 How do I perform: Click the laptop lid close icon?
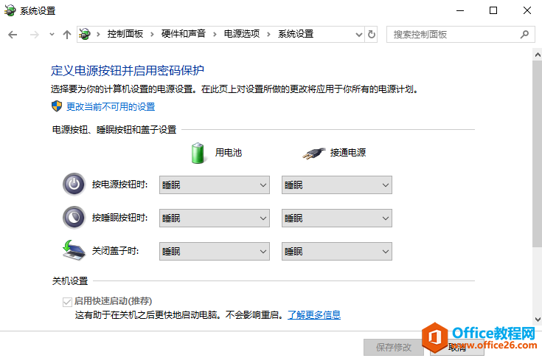(x=74, y=250)
